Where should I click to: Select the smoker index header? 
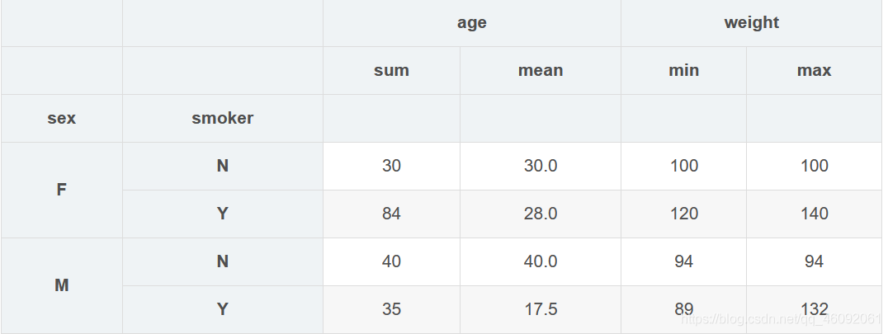(222, 118)
